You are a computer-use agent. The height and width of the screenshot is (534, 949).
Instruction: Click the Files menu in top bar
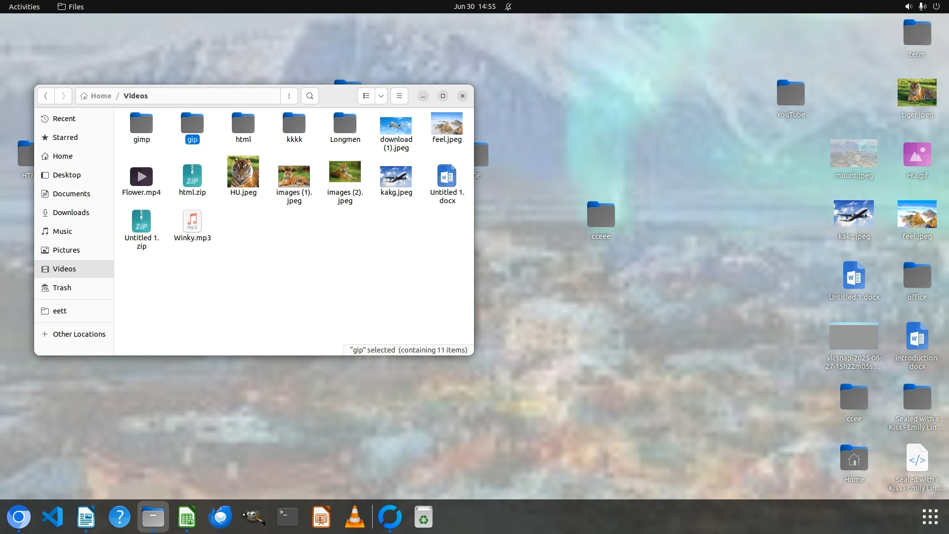click(71, 6)
